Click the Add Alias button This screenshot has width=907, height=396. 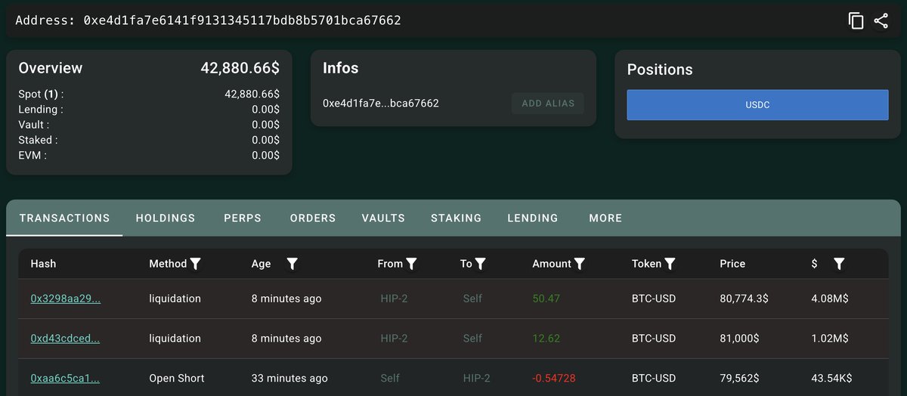tap(548, 104)
